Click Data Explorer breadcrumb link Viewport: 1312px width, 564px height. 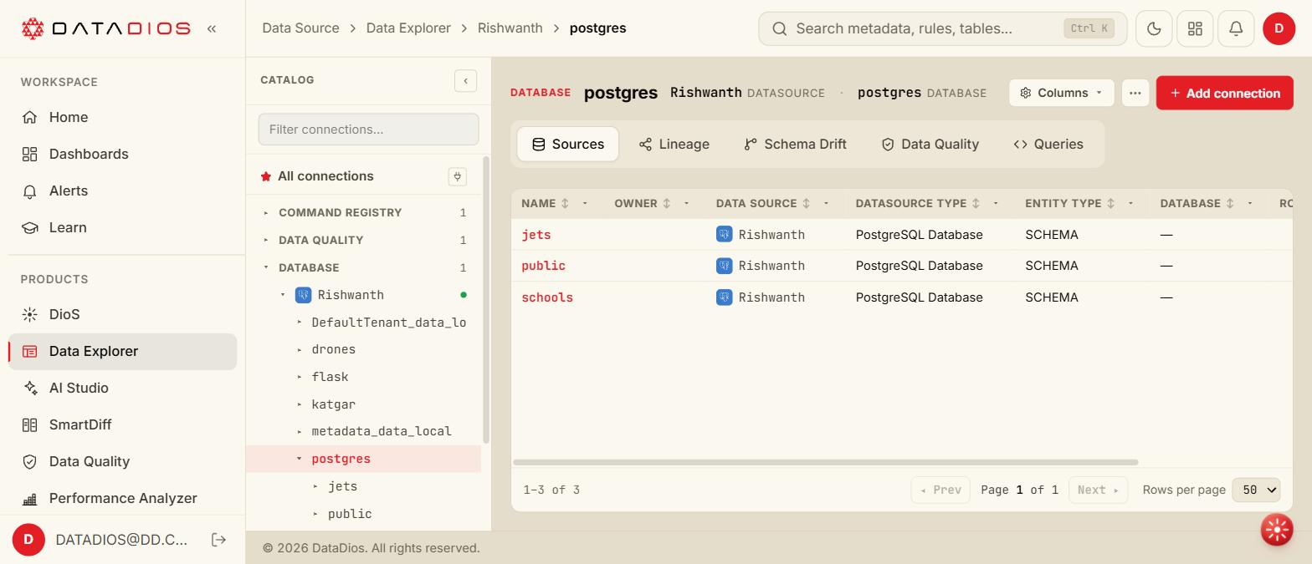pyautogui.click(x=408, y=28)
